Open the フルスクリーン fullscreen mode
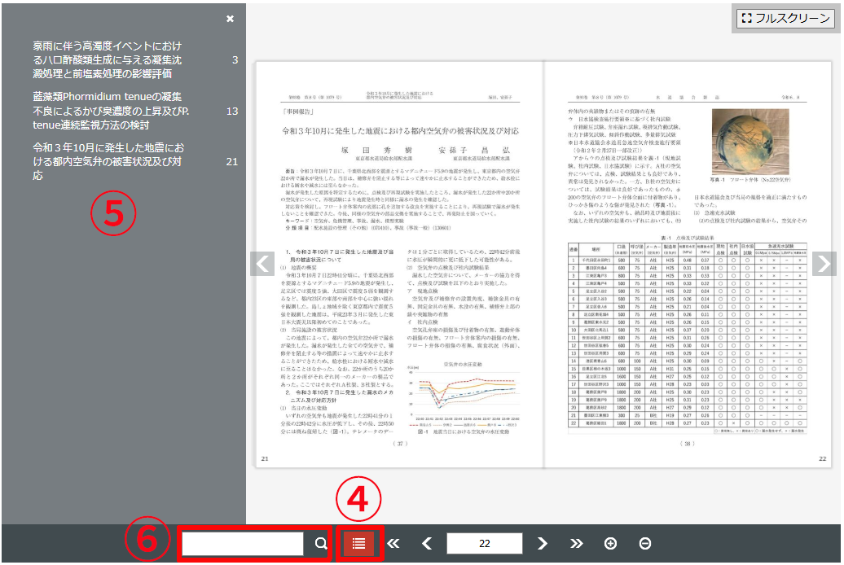The image size is (844, 565). tap(785, 18)
